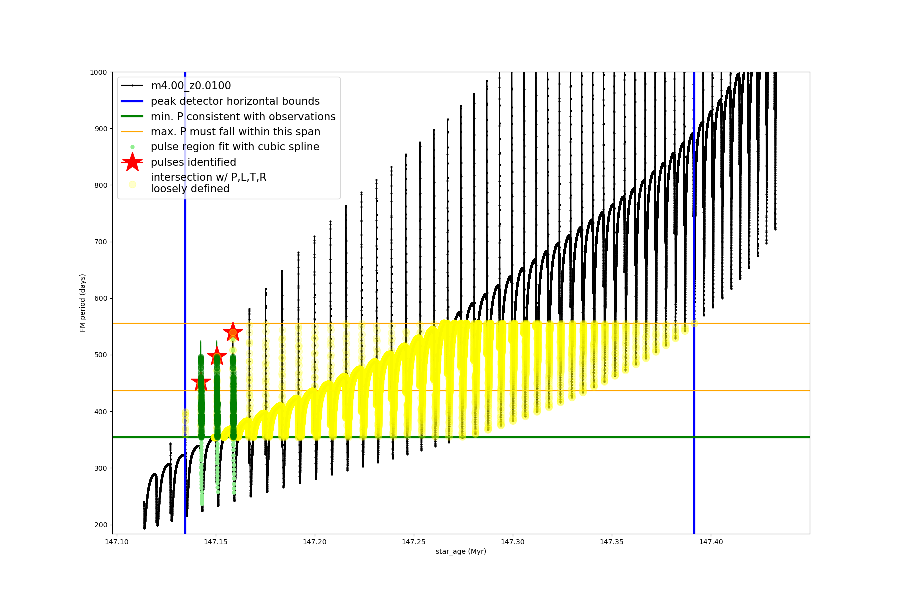900x600 pixels.
Task: Click the black line sample for m4.00_z0.0100
Action: [x=132, y=86]
